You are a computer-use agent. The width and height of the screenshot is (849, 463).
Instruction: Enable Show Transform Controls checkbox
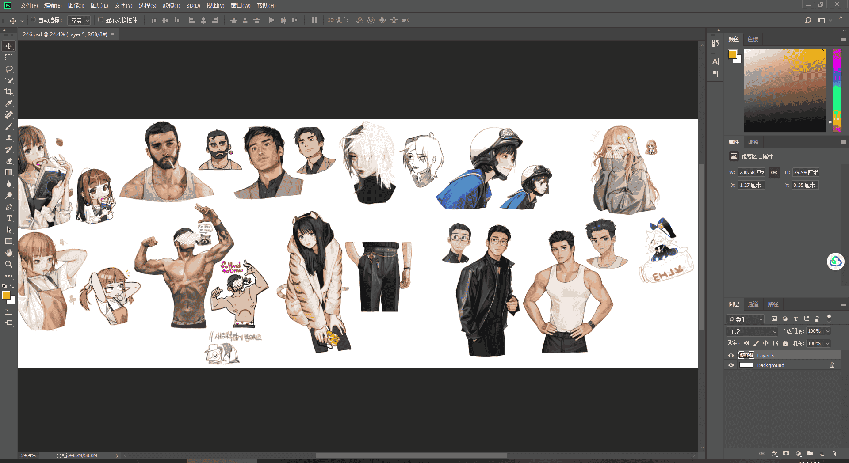tap(100, 20)
